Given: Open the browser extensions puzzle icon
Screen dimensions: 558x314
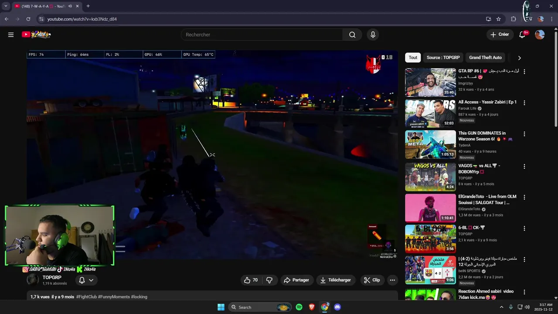Looking at the screenshot, I should [514, 19].
